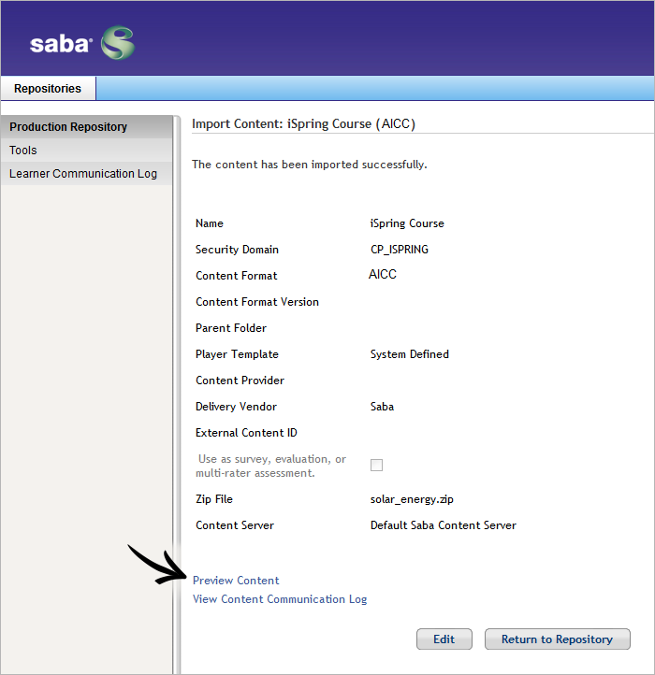The height and width of the screenshot is (675, 655).
Task: Click the 'content has been imported successfully' message
Action: coord(310,165)
